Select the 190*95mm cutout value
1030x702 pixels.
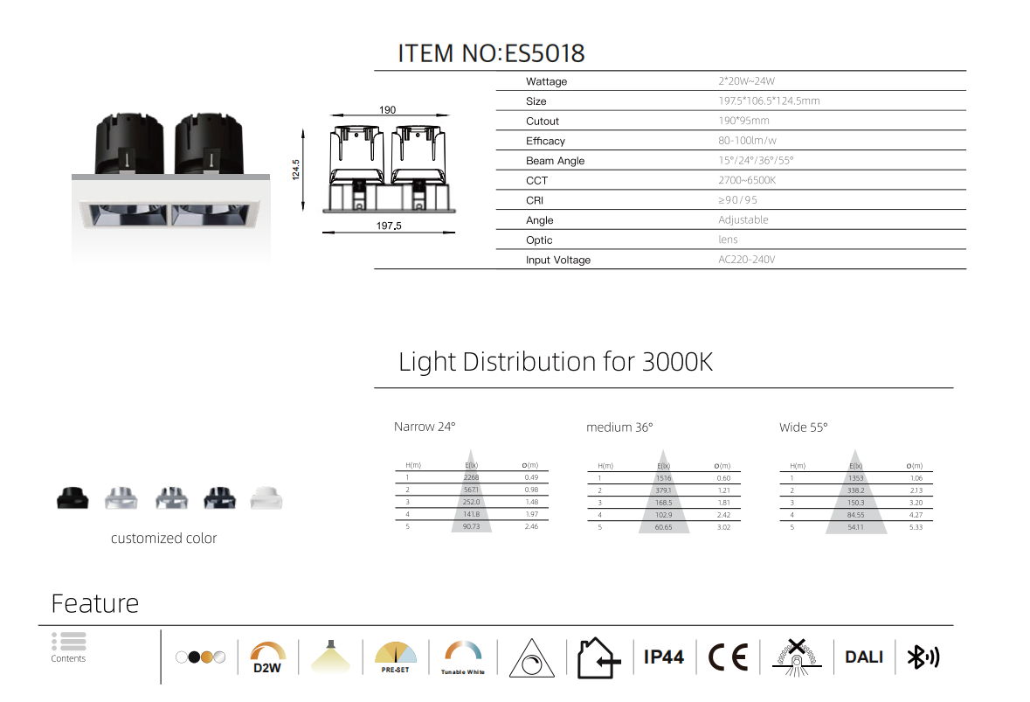(x=743, y=121)
